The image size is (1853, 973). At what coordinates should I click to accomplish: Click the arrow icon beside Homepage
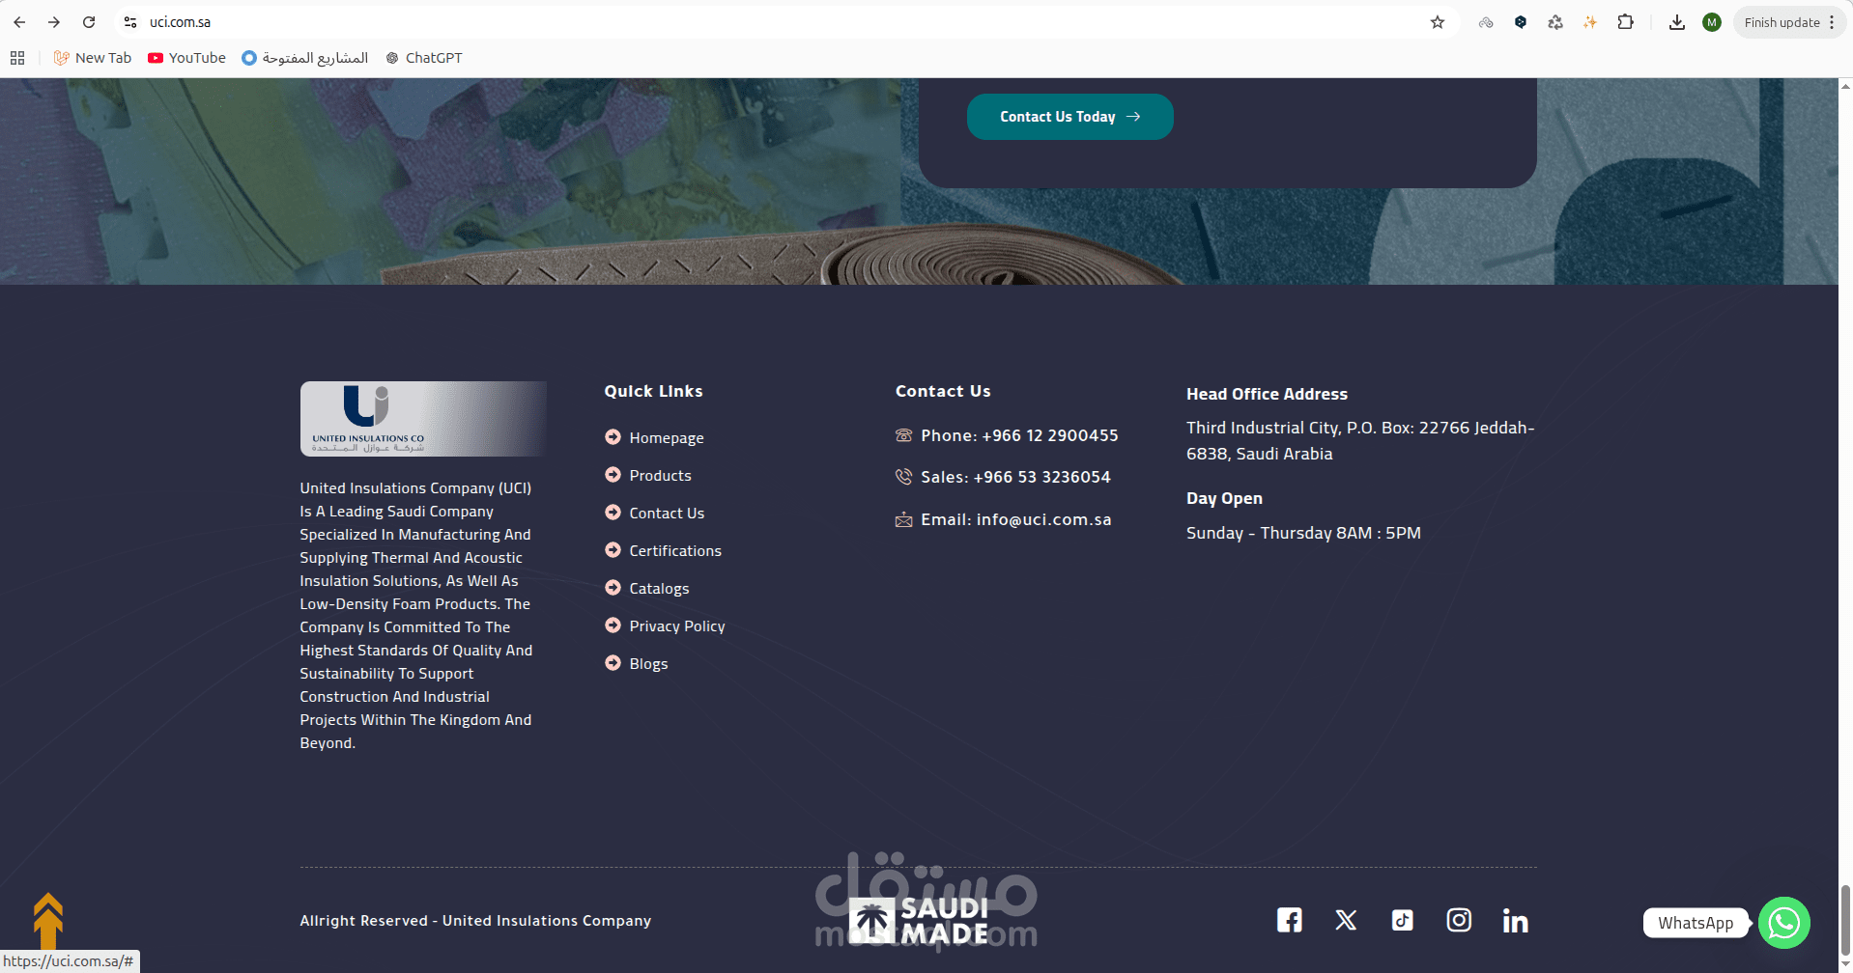tap(613, 436)
